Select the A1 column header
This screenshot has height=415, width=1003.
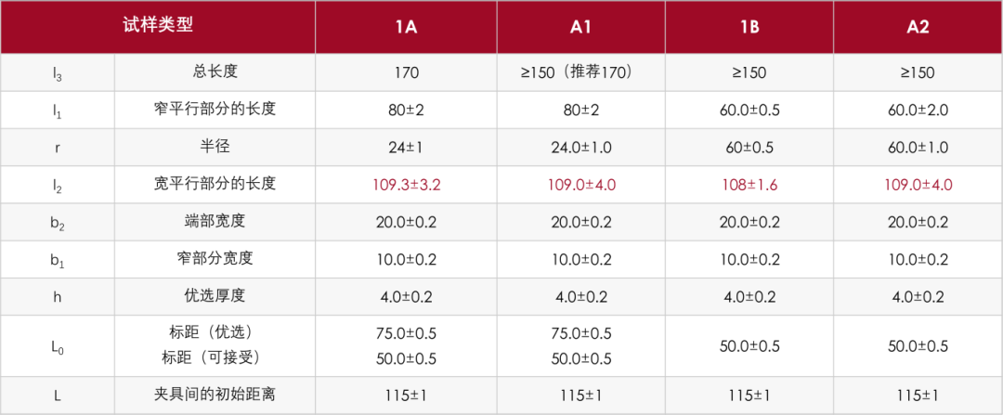(x=580, y=27)
